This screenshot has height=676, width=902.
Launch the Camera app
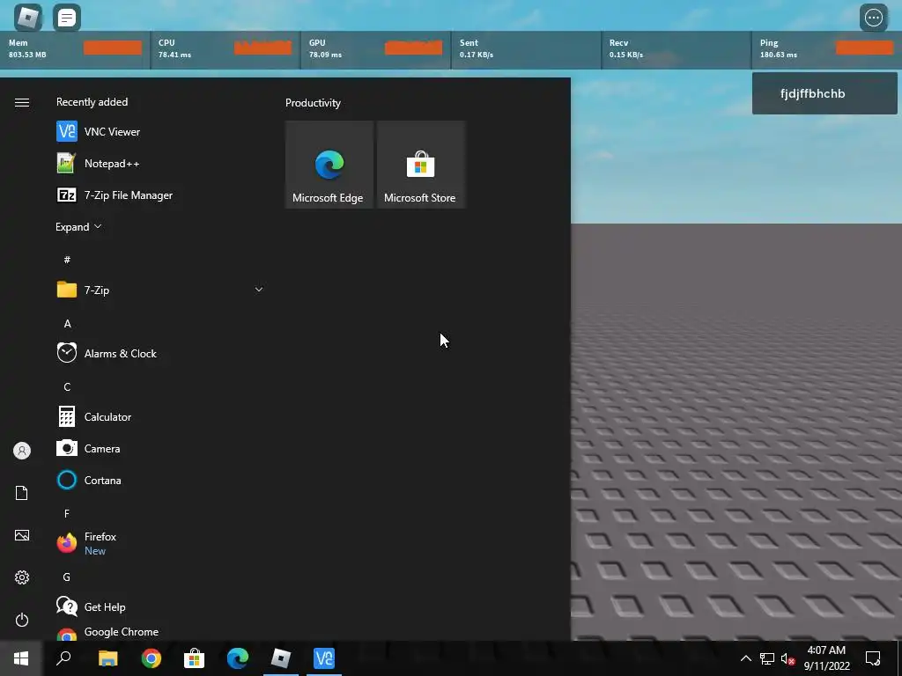[x=160, y=448]
